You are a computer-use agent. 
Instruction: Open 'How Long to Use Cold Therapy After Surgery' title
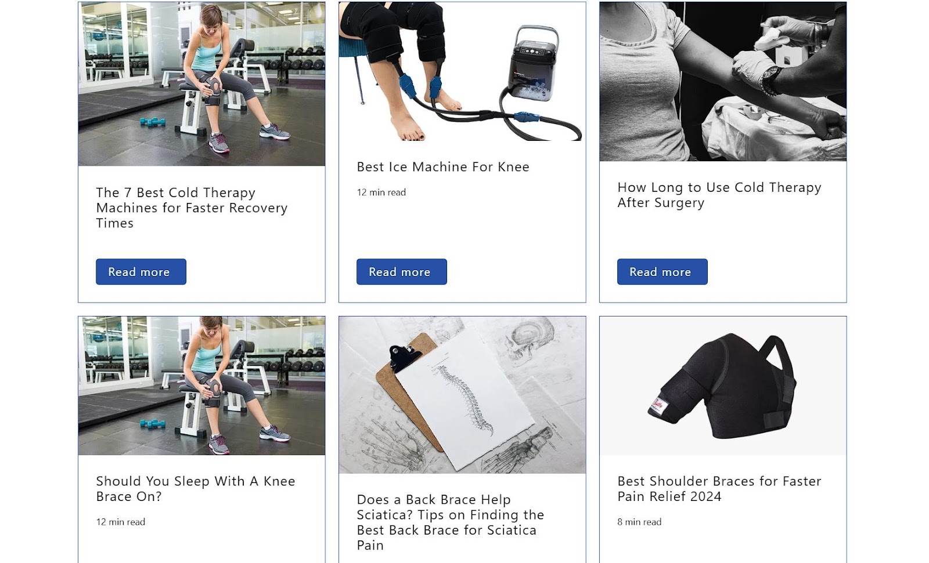719,195
